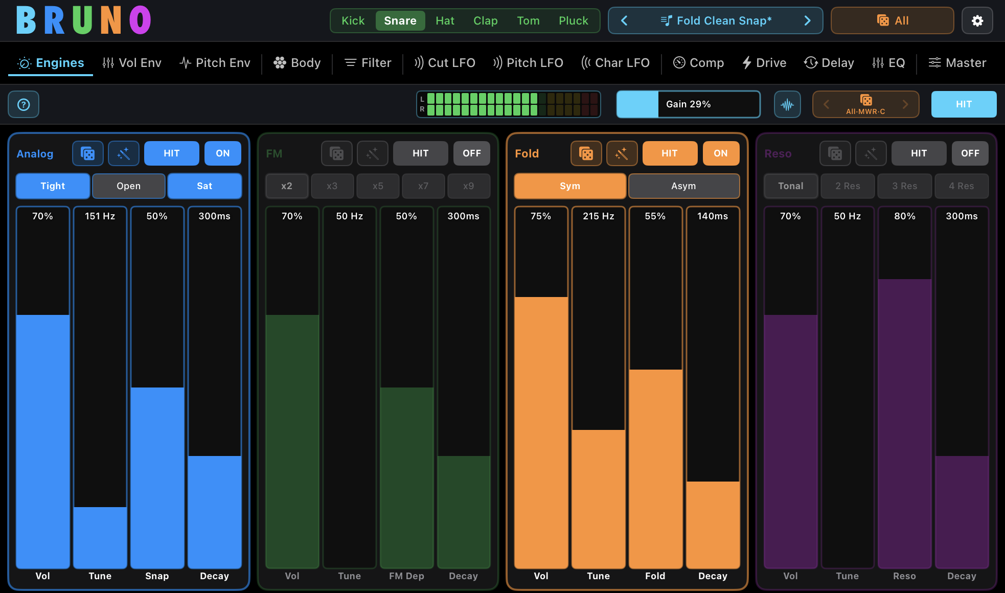This screenshot has height=593, width=1005.
Task: Select the Hat drum type
Action: click(445, 21)
